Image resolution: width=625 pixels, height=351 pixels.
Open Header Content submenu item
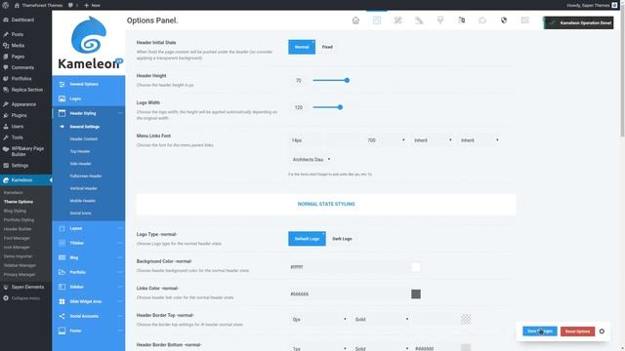pyautogui.click(x=84, y=138)
